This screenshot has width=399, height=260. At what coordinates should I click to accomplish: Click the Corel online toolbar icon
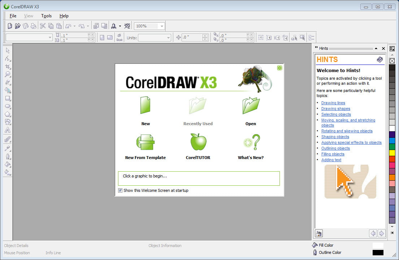click(127, 26)
